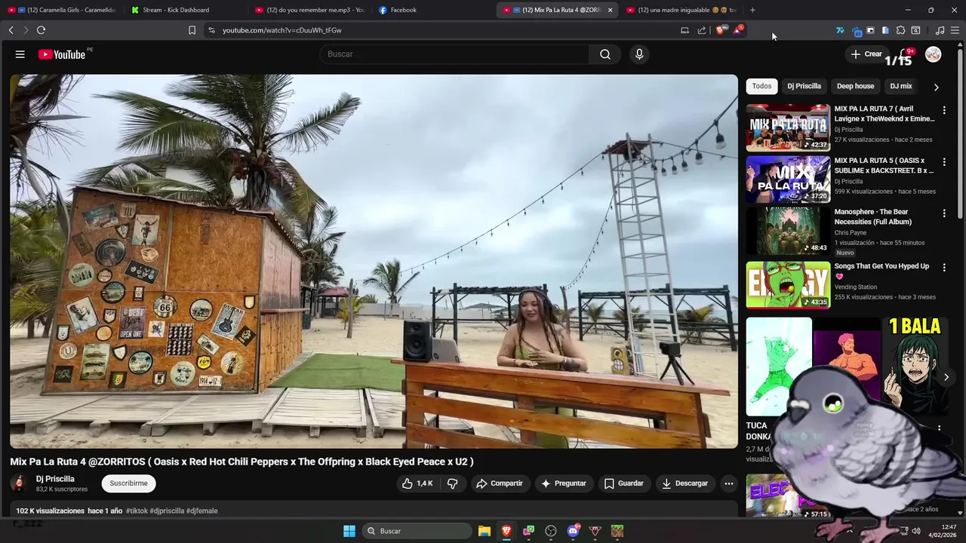The height and width of the screenshot is (543, 966).
Task: Open Brave main menu (three lines)
Action: tap(955, 30)
